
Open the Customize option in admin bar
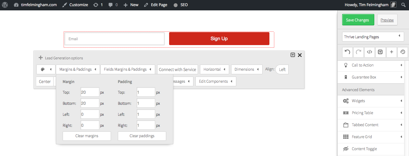(75, 5)
